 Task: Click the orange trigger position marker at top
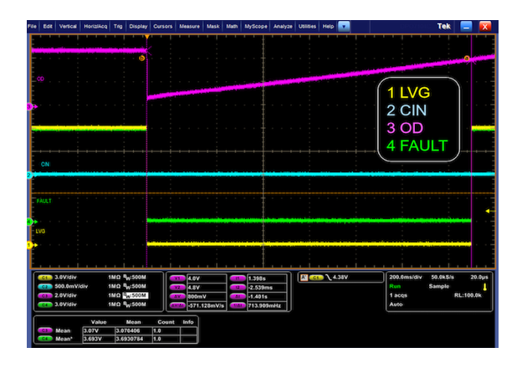click(x=147, y=38)
